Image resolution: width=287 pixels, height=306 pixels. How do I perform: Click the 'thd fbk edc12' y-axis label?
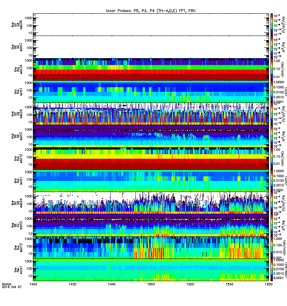click(x=18, y=158)
